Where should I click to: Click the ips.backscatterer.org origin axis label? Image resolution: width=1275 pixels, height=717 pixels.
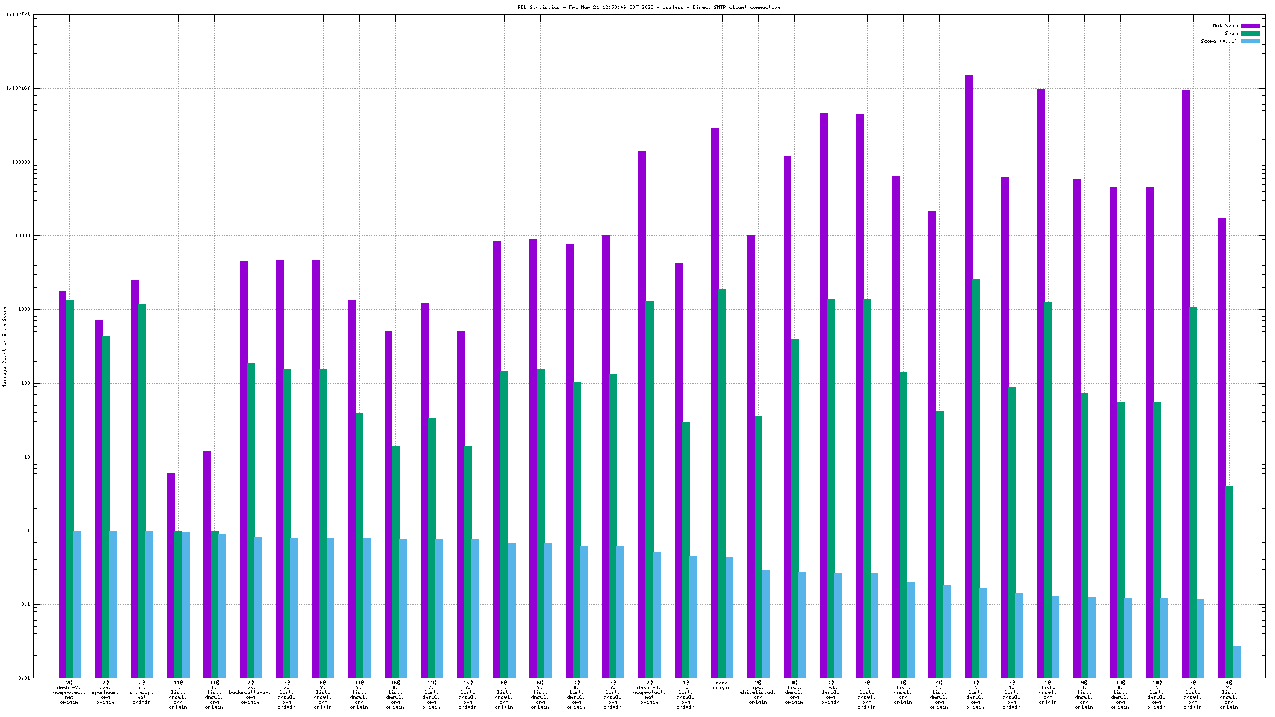tap(251, 692)
